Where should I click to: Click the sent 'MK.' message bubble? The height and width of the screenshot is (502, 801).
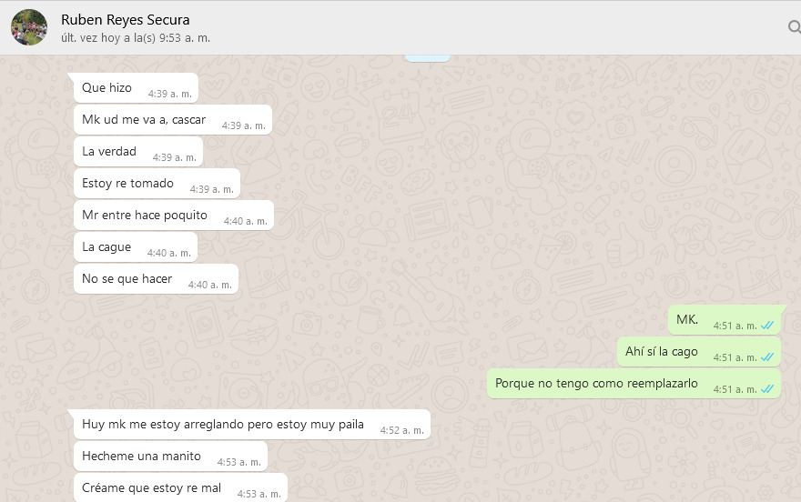(725, 320)
